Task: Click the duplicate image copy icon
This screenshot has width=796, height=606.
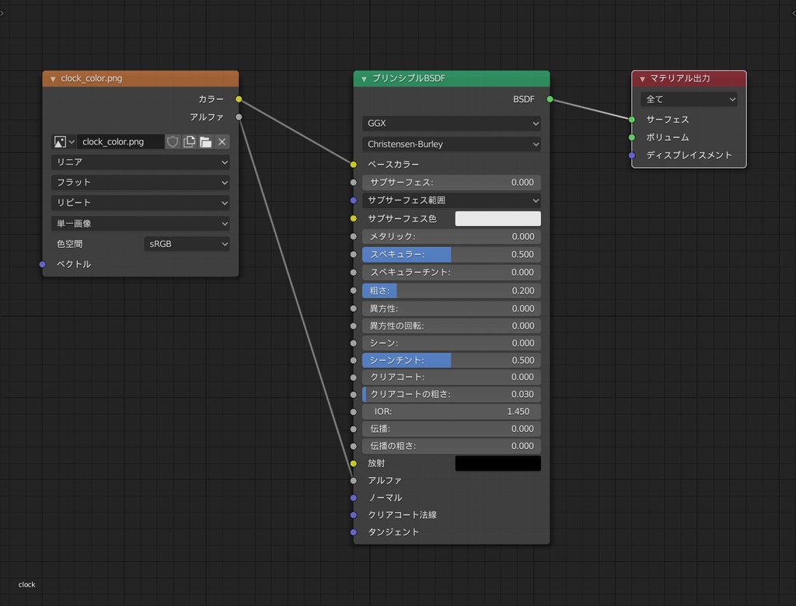Action: [x=189, y=141]
